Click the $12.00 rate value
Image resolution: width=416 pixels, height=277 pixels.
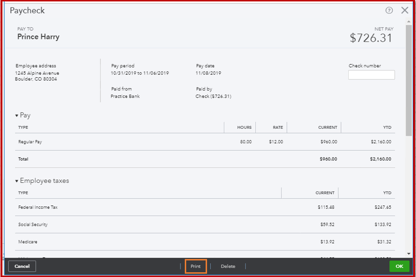tap(276, 142)
